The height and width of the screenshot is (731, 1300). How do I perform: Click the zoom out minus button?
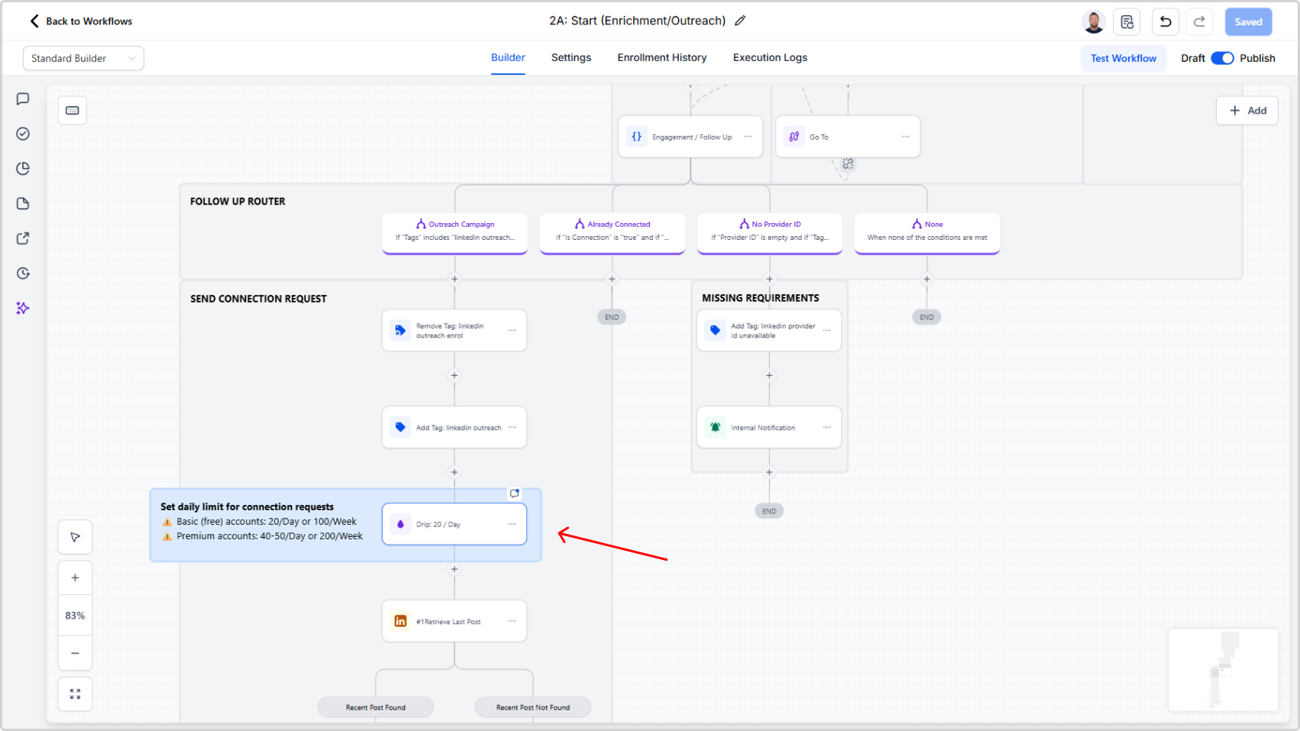click(75, 653)
